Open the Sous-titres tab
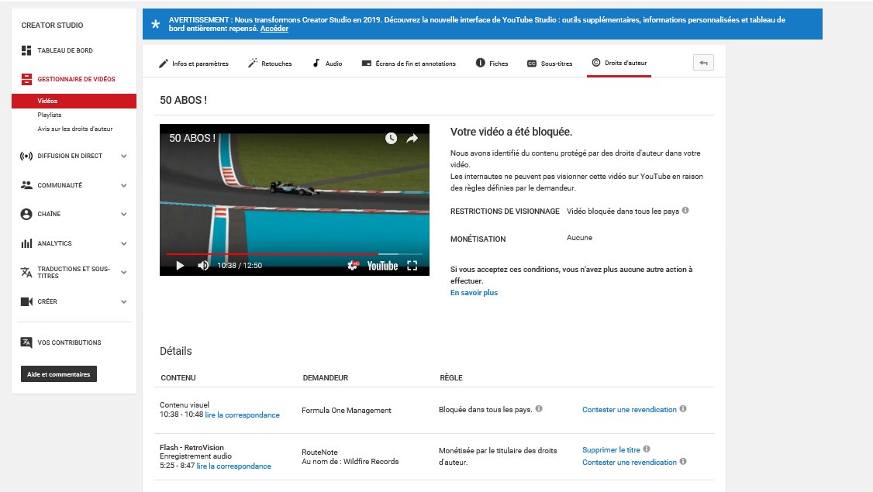Screen dimensions: 873x492 550,64
